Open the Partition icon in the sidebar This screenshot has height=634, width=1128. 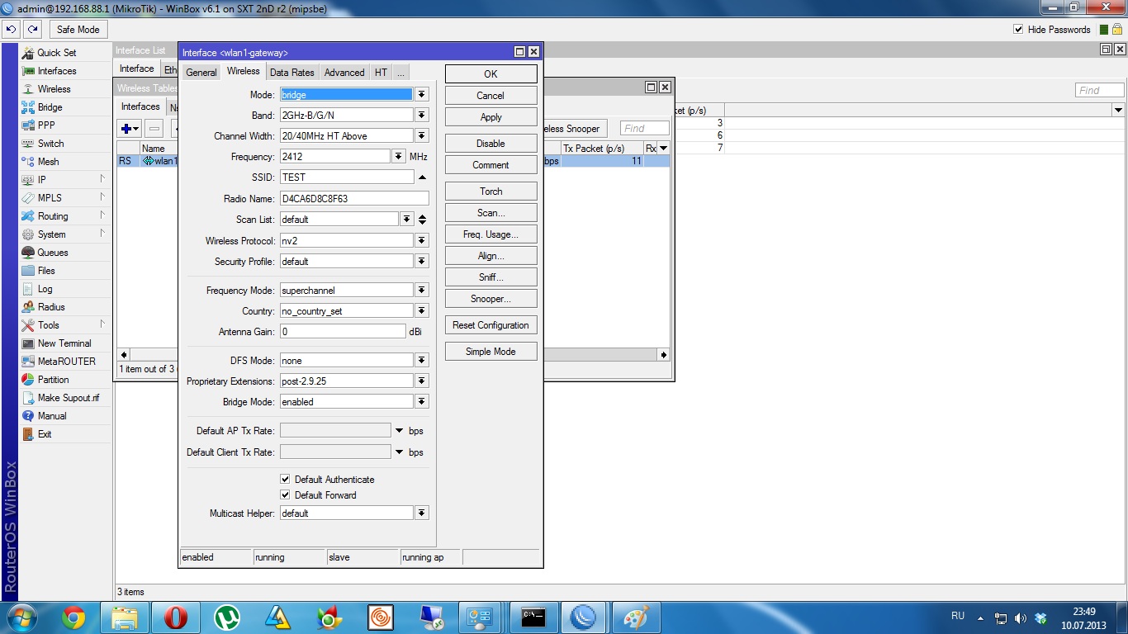(29, 380)
